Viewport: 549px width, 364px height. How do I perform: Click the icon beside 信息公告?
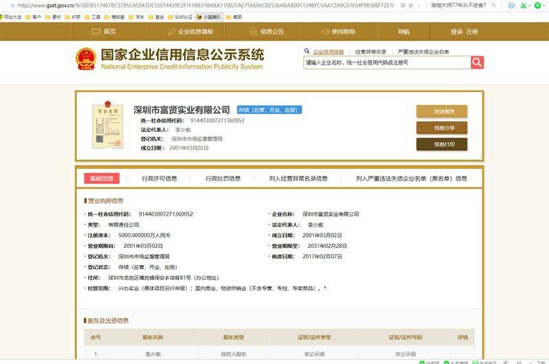(253, 32)
